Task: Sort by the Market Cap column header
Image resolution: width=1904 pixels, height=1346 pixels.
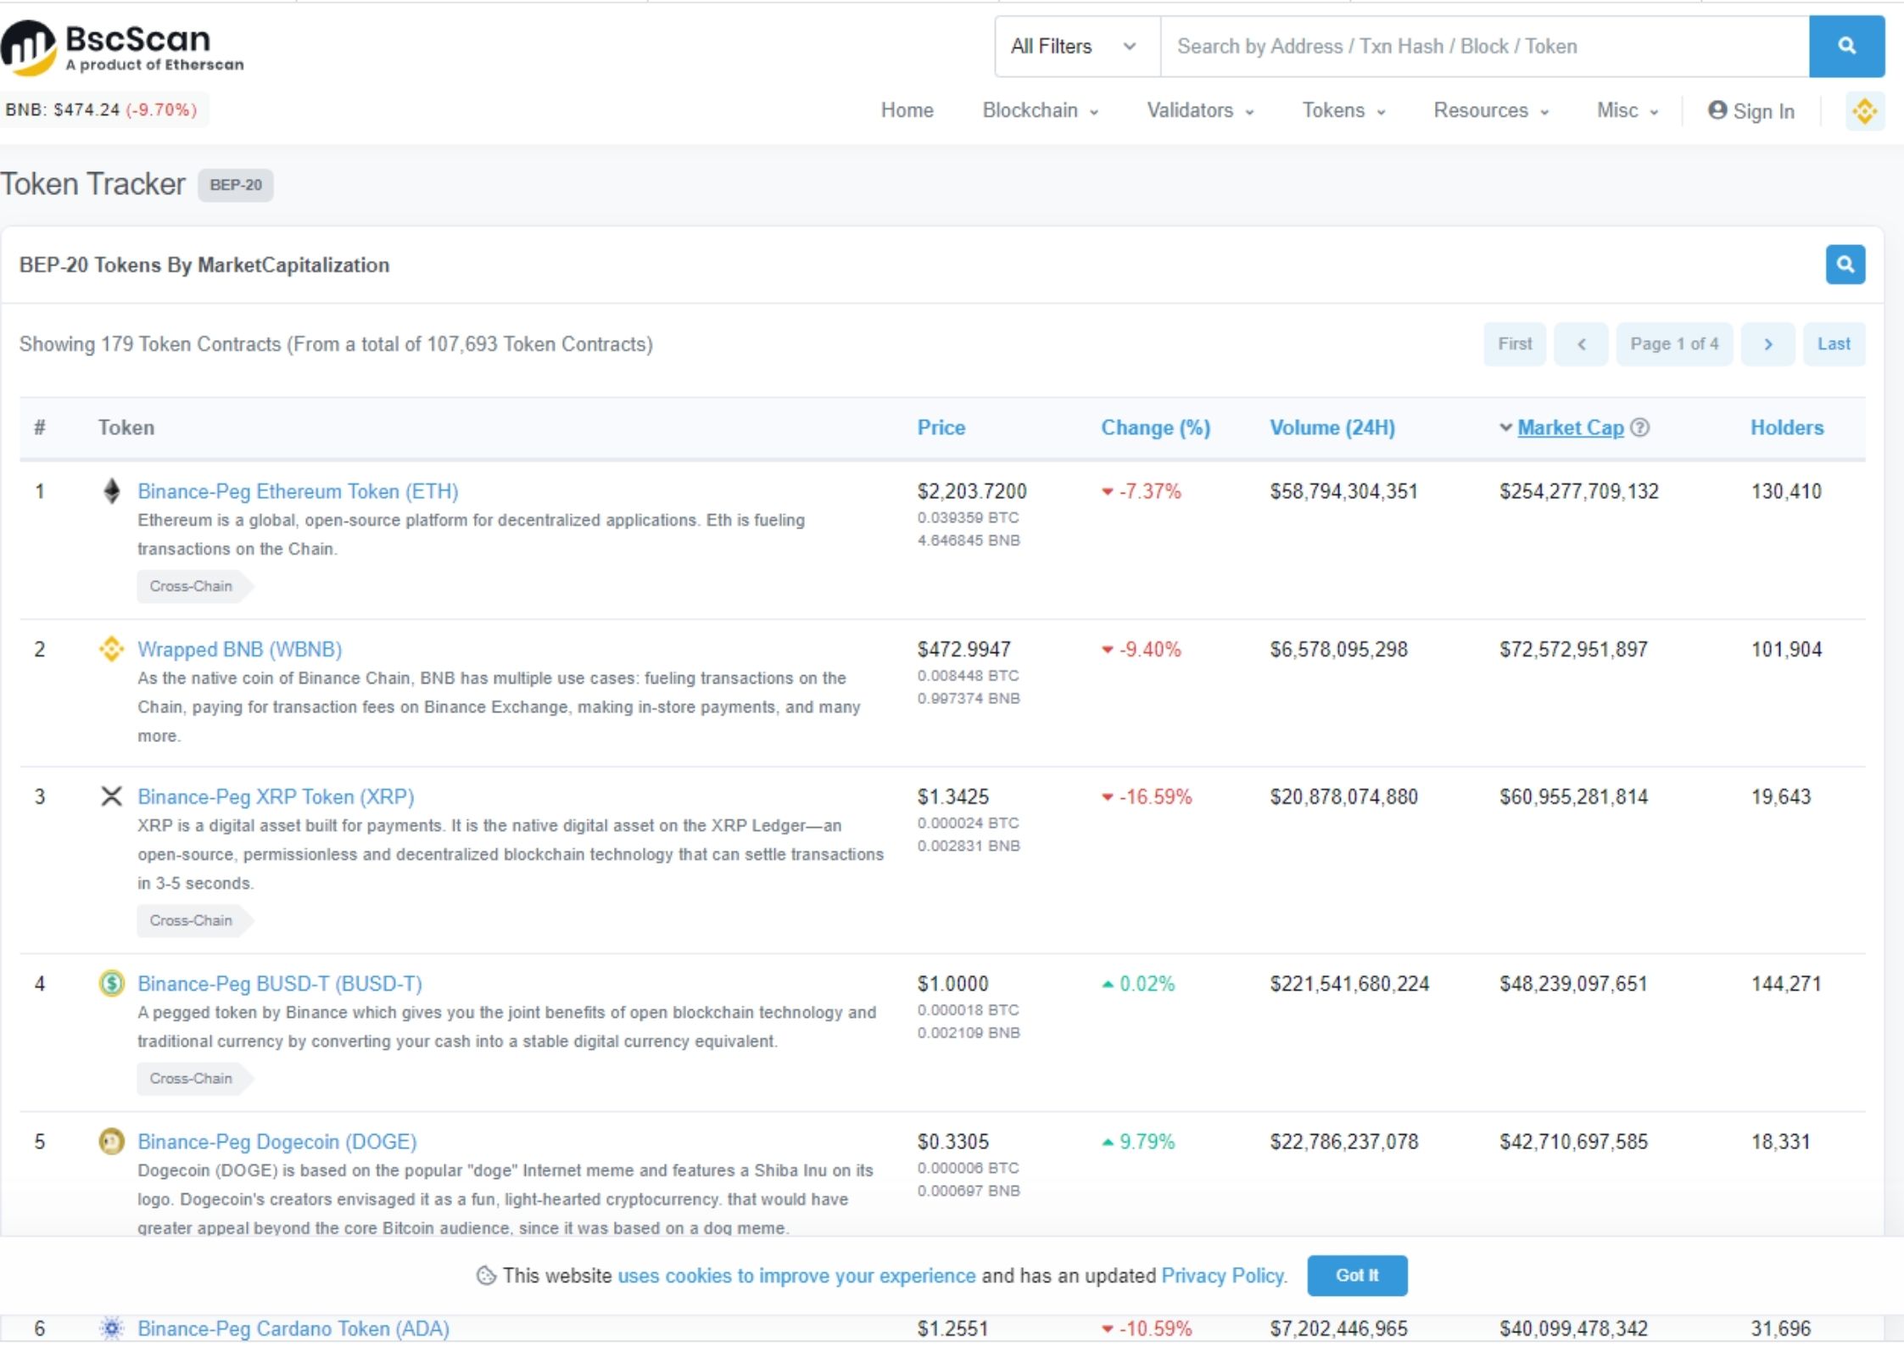Action: (1570, 427)
